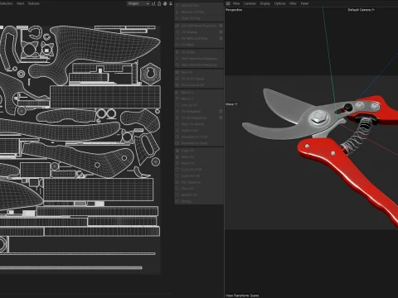Apply Mirror V to UVs

199,99
